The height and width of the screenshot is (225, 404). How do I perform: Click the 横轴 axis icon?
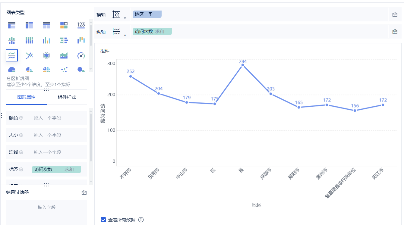pyautogui.click(x=116, y=14)
